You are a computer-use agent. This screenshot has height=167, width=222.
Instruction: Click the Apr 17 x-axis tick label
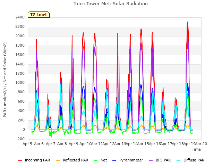pos(166,144)
